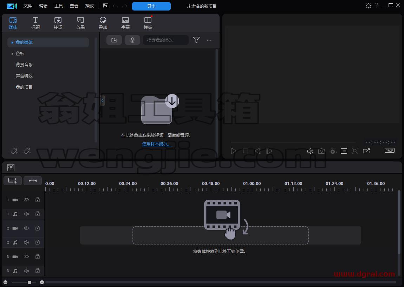Step to next frame in preview

[269, 151]
